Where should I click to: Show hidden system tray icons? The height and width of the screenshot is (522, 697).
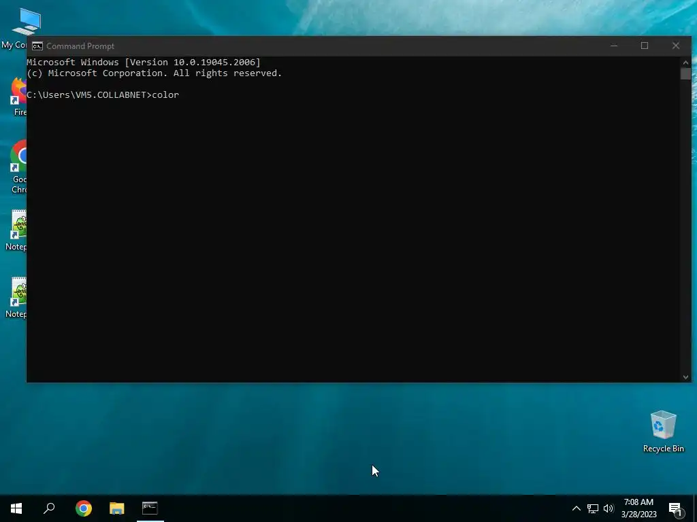[576, 508]
